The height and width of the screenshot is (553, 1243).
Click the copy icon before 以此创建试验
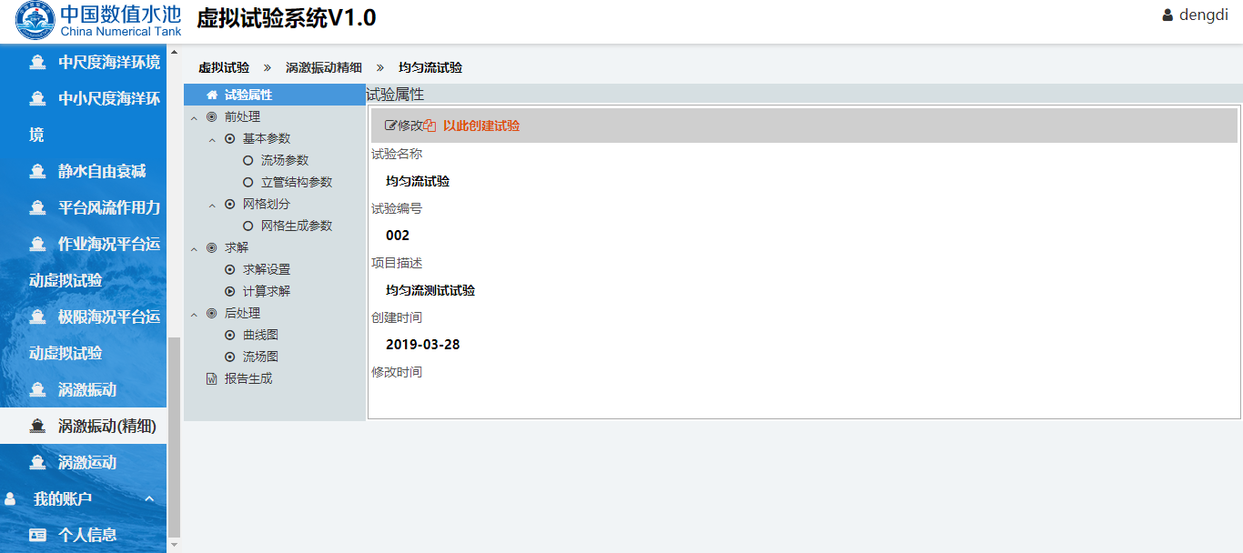[430, 126]
